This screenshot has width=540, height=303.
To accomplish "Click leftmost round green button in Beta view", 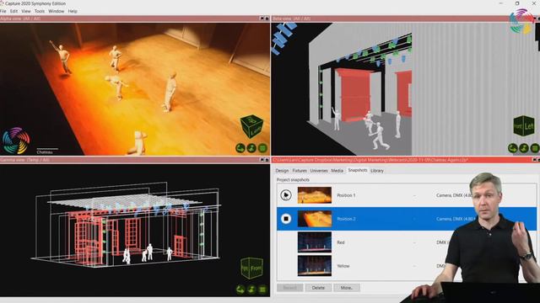I will [512, 148].
